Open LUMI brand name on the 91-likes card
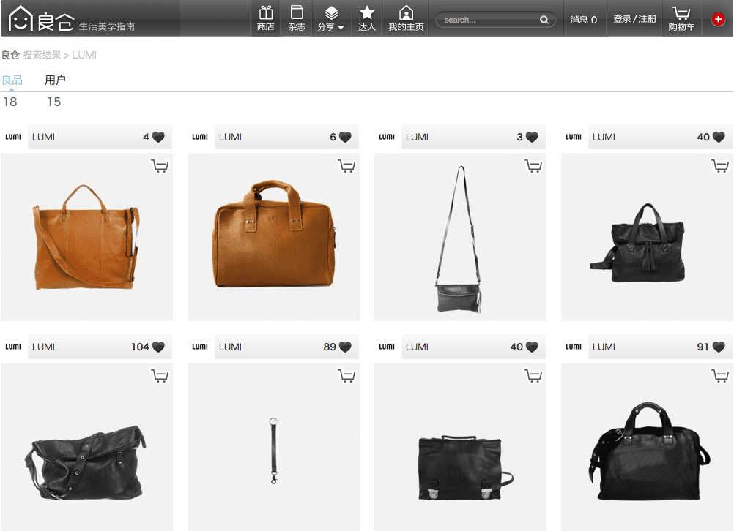 pos(604,347)
